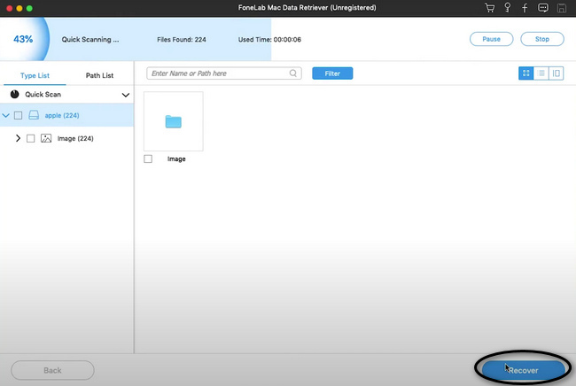Collapse the Quick Scan section chevron

pos(126,95)
